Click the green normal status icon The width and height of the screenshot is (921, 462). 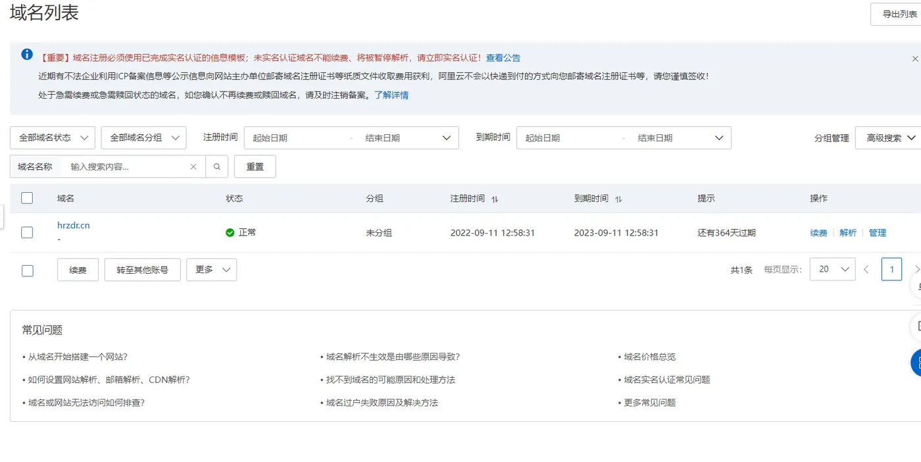[230, 232]
